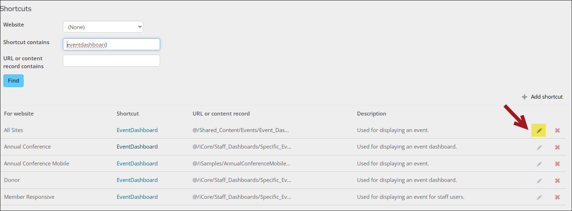The image size is (572, 211).
Task: Open the Website dropdown showing (None)
Action: [x=103, y=27]
